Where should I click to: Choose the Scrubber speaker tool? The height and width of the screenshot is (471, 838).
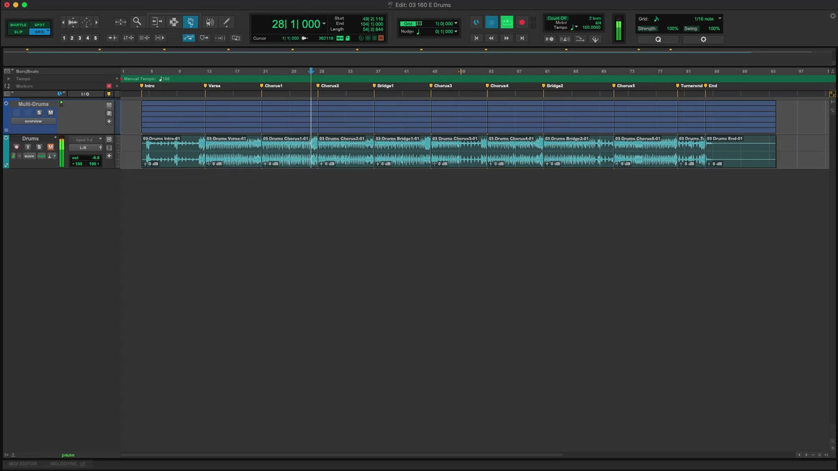point(209,22)
